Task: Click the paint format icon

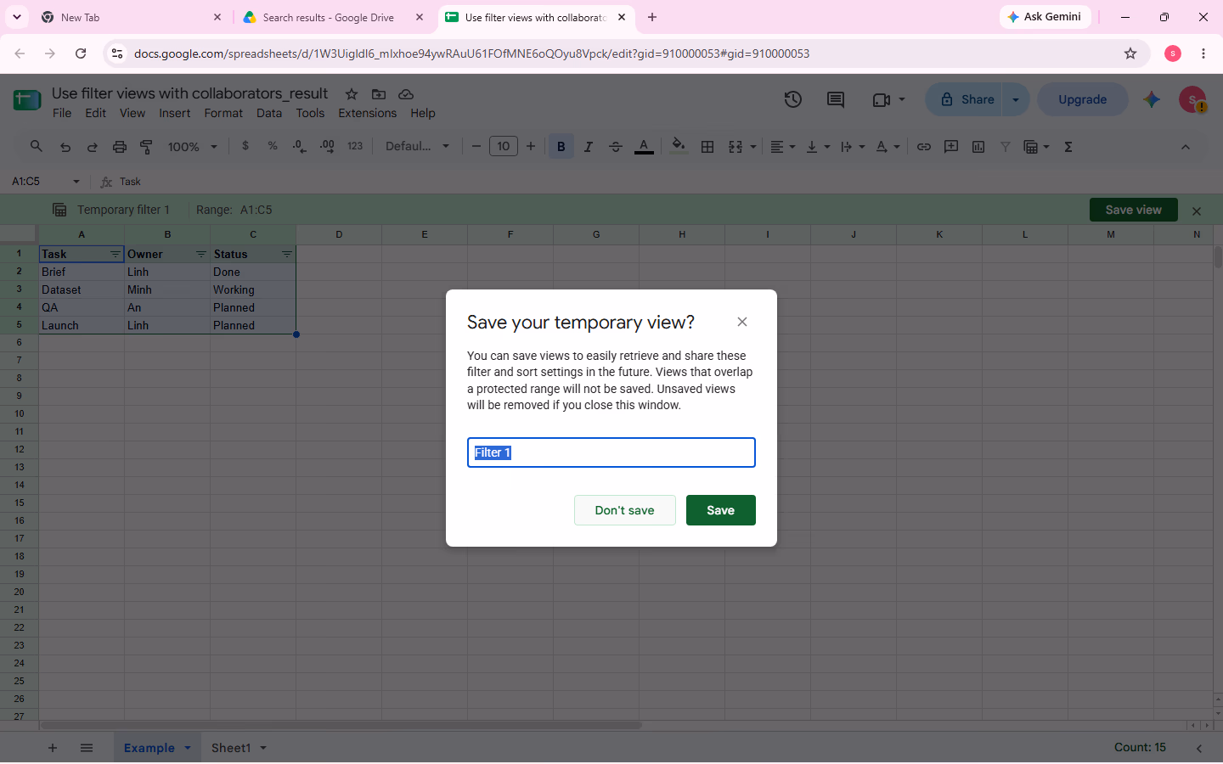Action: [x=147, y=147]
